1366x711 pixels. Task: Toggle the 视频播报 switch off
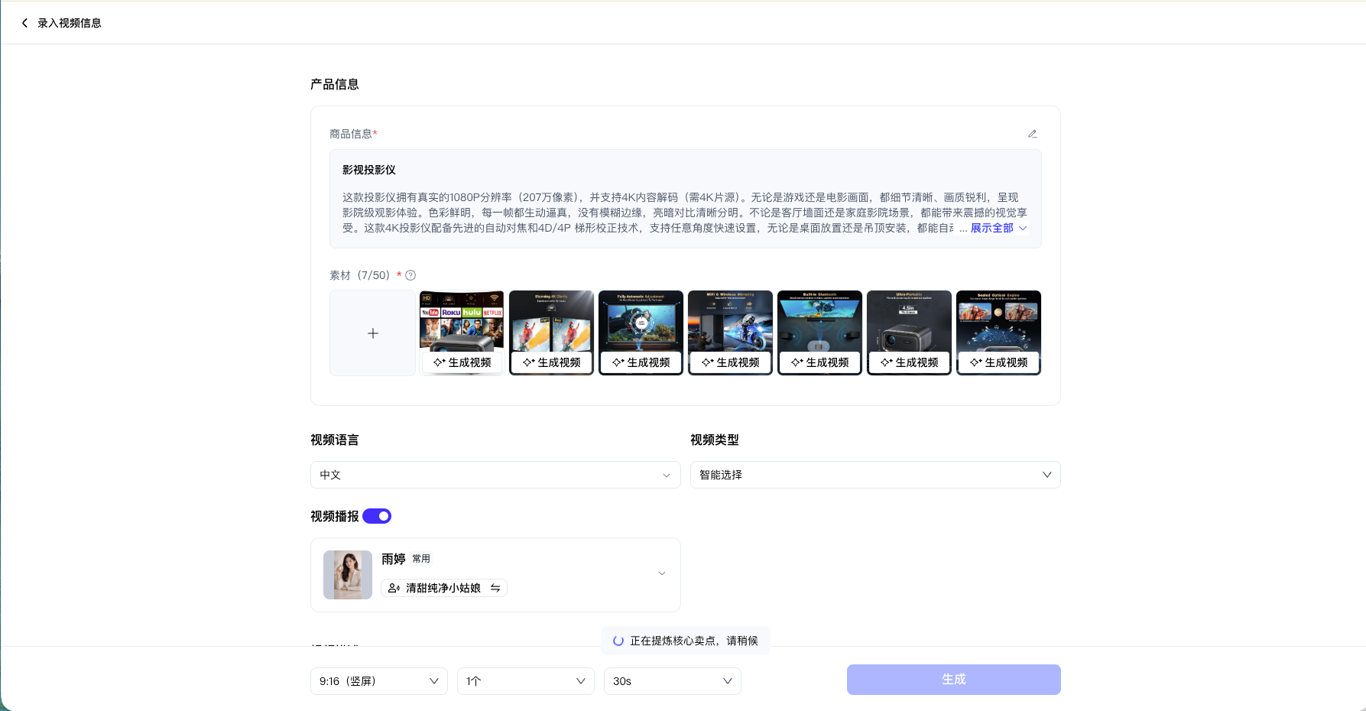pos(377,516)
